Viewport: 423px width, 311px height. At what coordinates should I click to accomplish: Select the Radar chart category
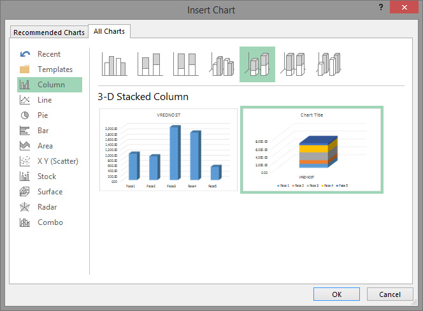[47, 207]
